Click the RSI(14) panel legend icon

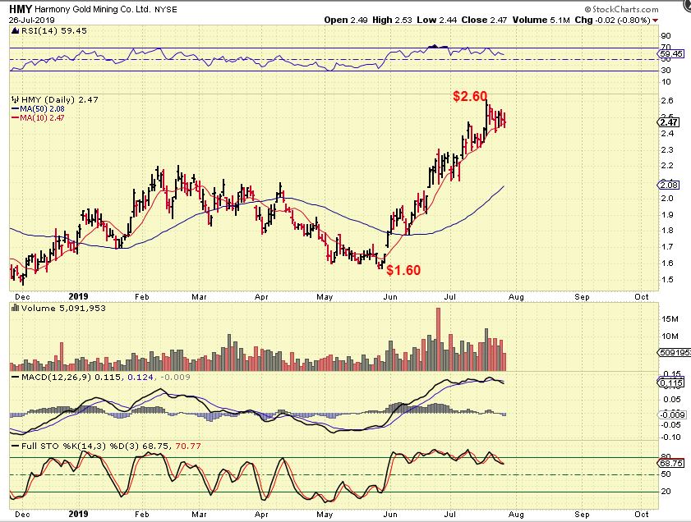tap(16, 31)
